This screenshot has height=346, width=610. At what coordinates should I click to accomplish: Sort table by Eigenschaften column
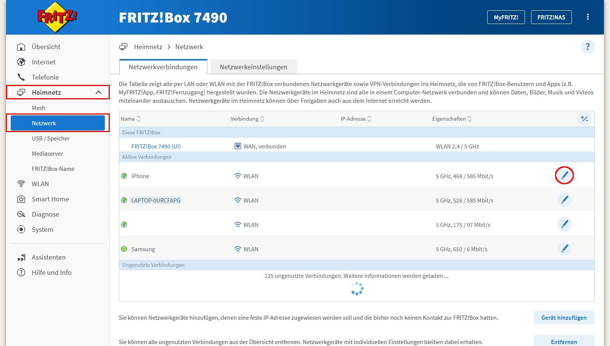point(452,119)
